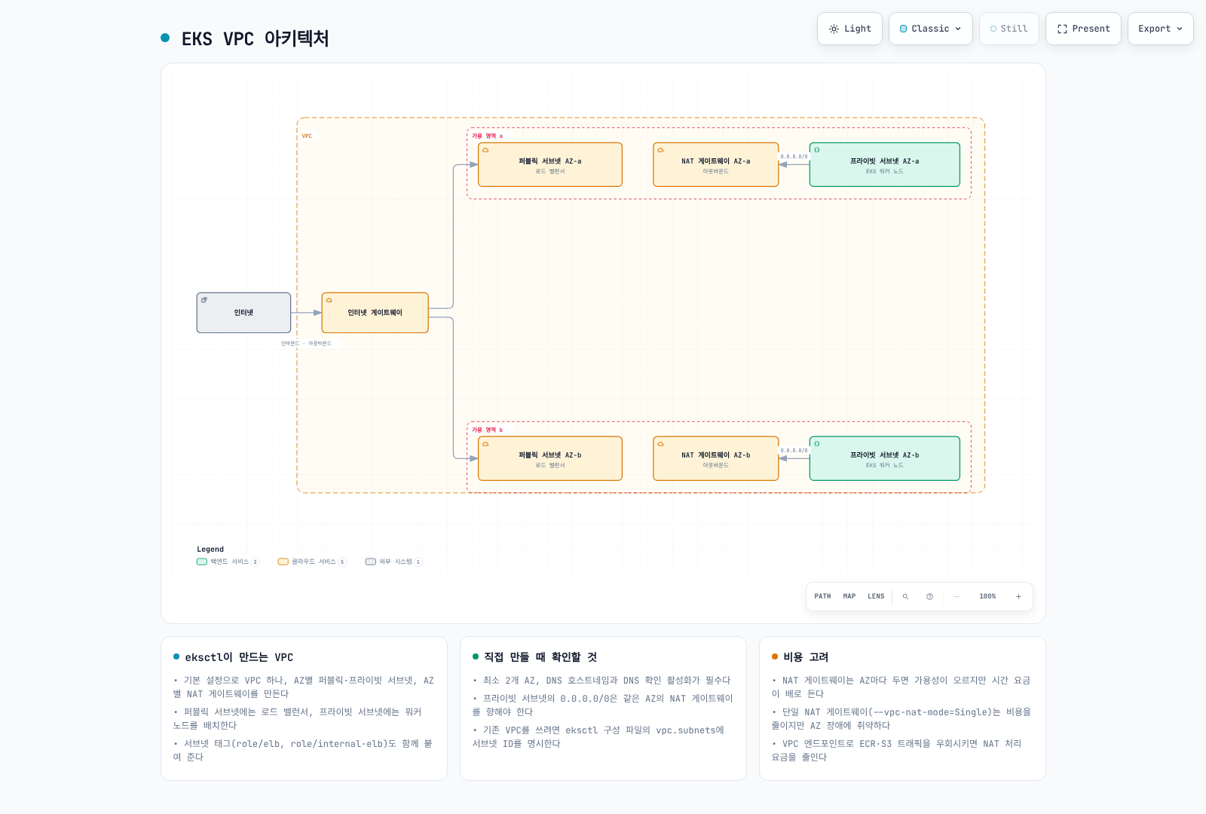Screen dimensions: 1206x814
Task: Click the cloud icon on 인터넷 게이트웨이 node
Action: coord(329,300)
